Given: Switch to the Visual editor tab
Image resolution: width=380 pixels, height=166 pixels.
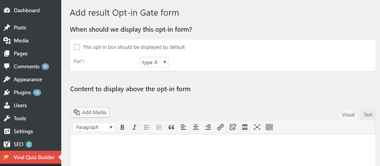Looking at the screenshot, I should point(348,114).
